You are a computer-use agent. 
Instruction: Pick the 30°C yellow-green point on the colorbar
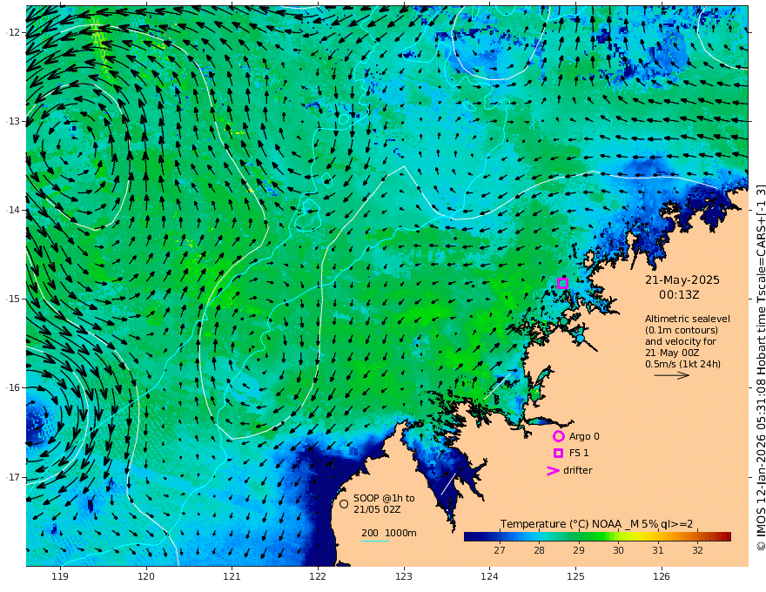(x=618, y=536)
